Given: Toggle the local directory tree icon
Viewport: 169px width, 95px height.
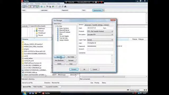Looking at the screenshot, I should click(32, 7).
